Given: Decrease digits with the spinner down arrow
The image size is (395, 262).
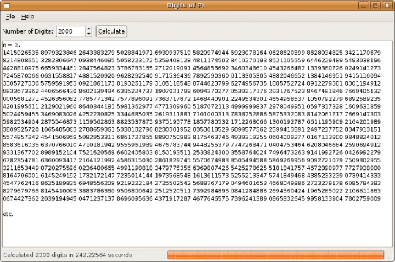Looking at the screenshot, I should [89, 35].
